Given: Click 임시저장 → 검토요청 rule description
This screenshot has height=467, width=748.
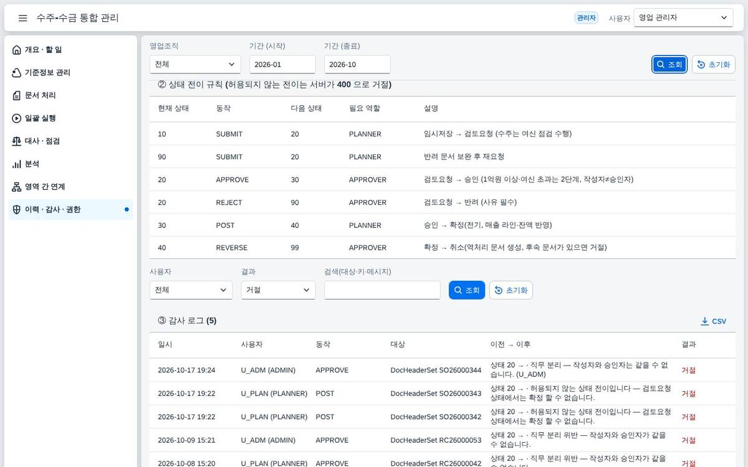Looking at the screenshot, I should coord(497,134).
